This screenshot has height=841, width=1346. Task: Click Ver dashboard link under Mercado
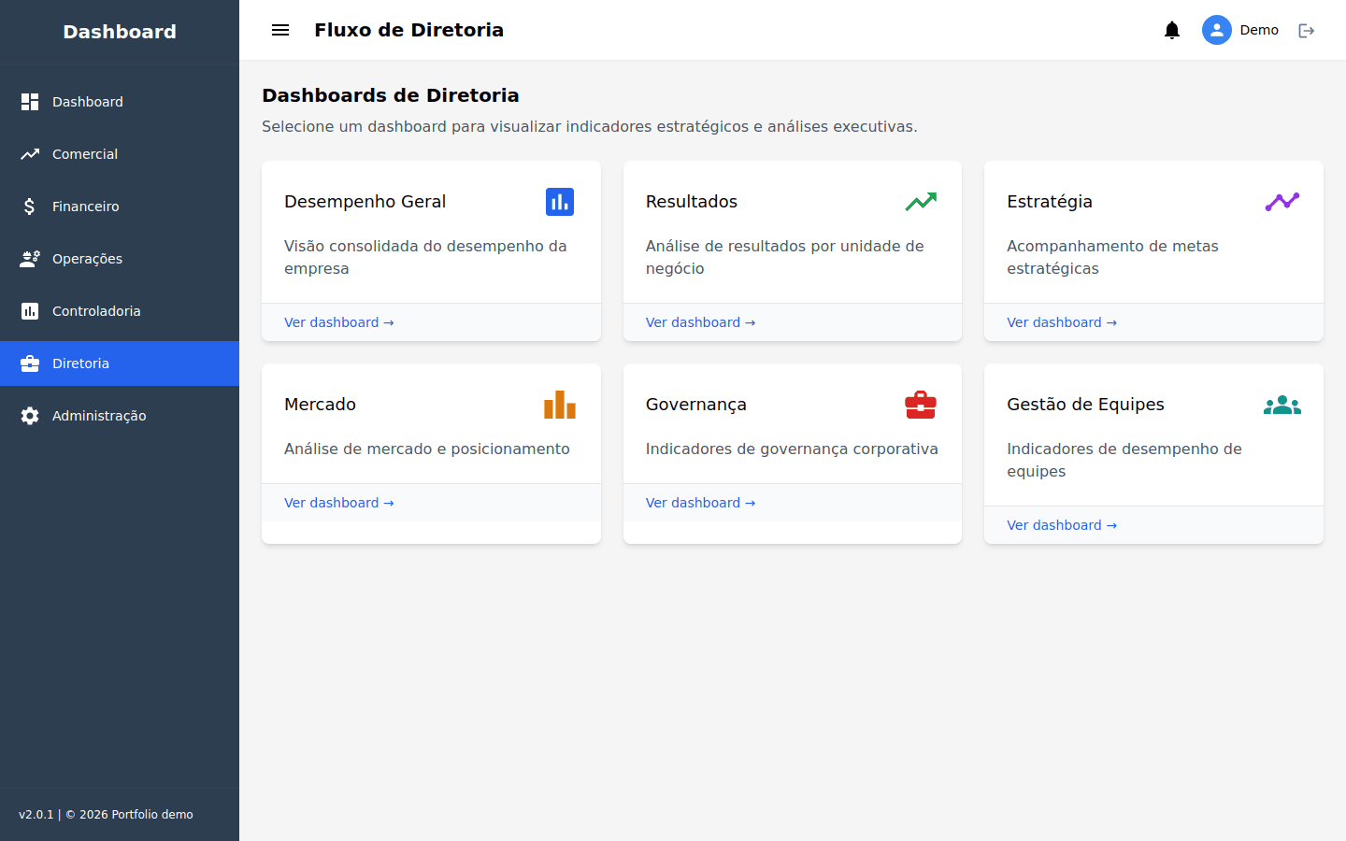point(339,503)
